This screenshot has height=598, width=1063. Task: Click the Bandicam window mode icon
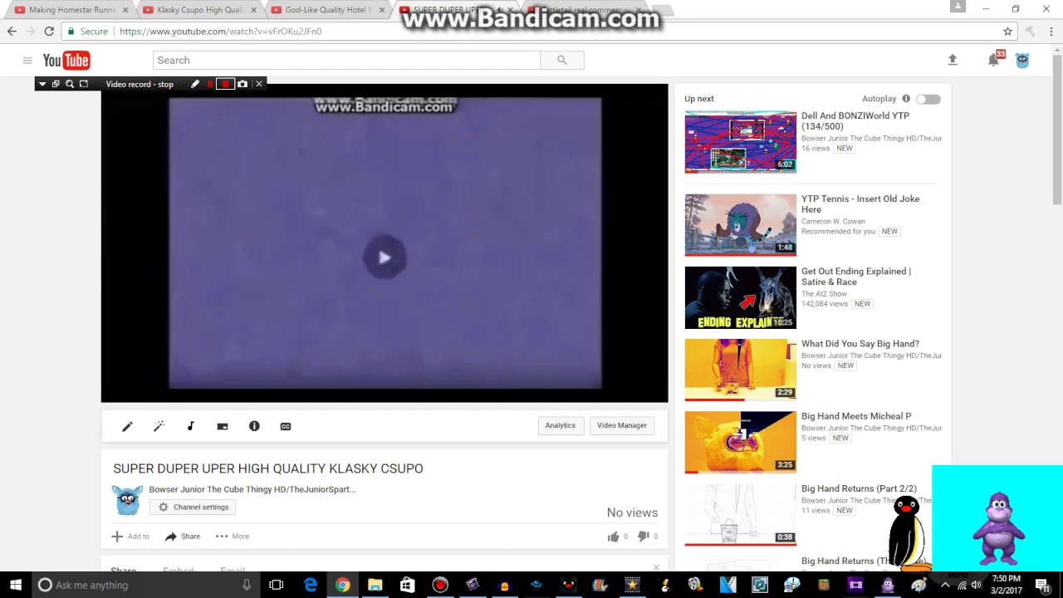tap(56, 84)
